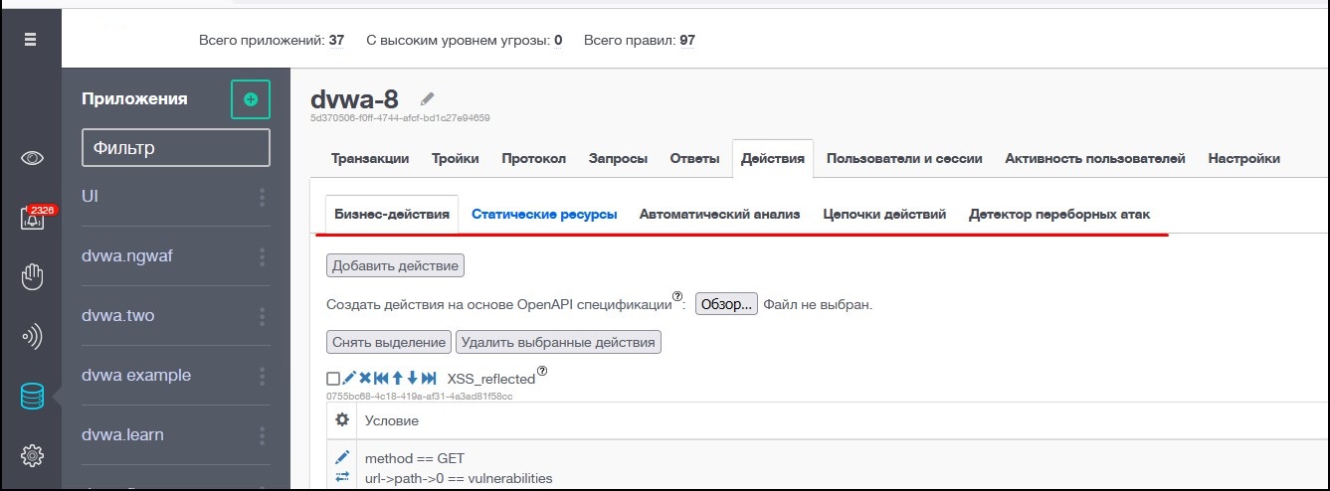Open the Автоматический анализ subtab
The height and width of the screenshot is (491, 1330).
[x=720, y=214]
